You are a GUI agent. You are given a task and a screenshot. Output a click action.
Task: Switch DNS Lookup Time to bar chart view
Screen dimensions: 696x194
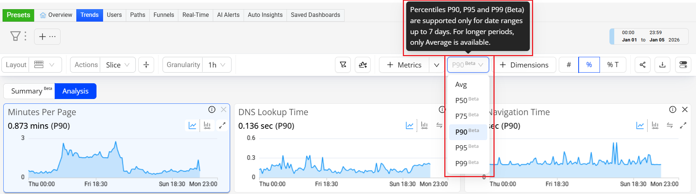[x=424, y=125]
